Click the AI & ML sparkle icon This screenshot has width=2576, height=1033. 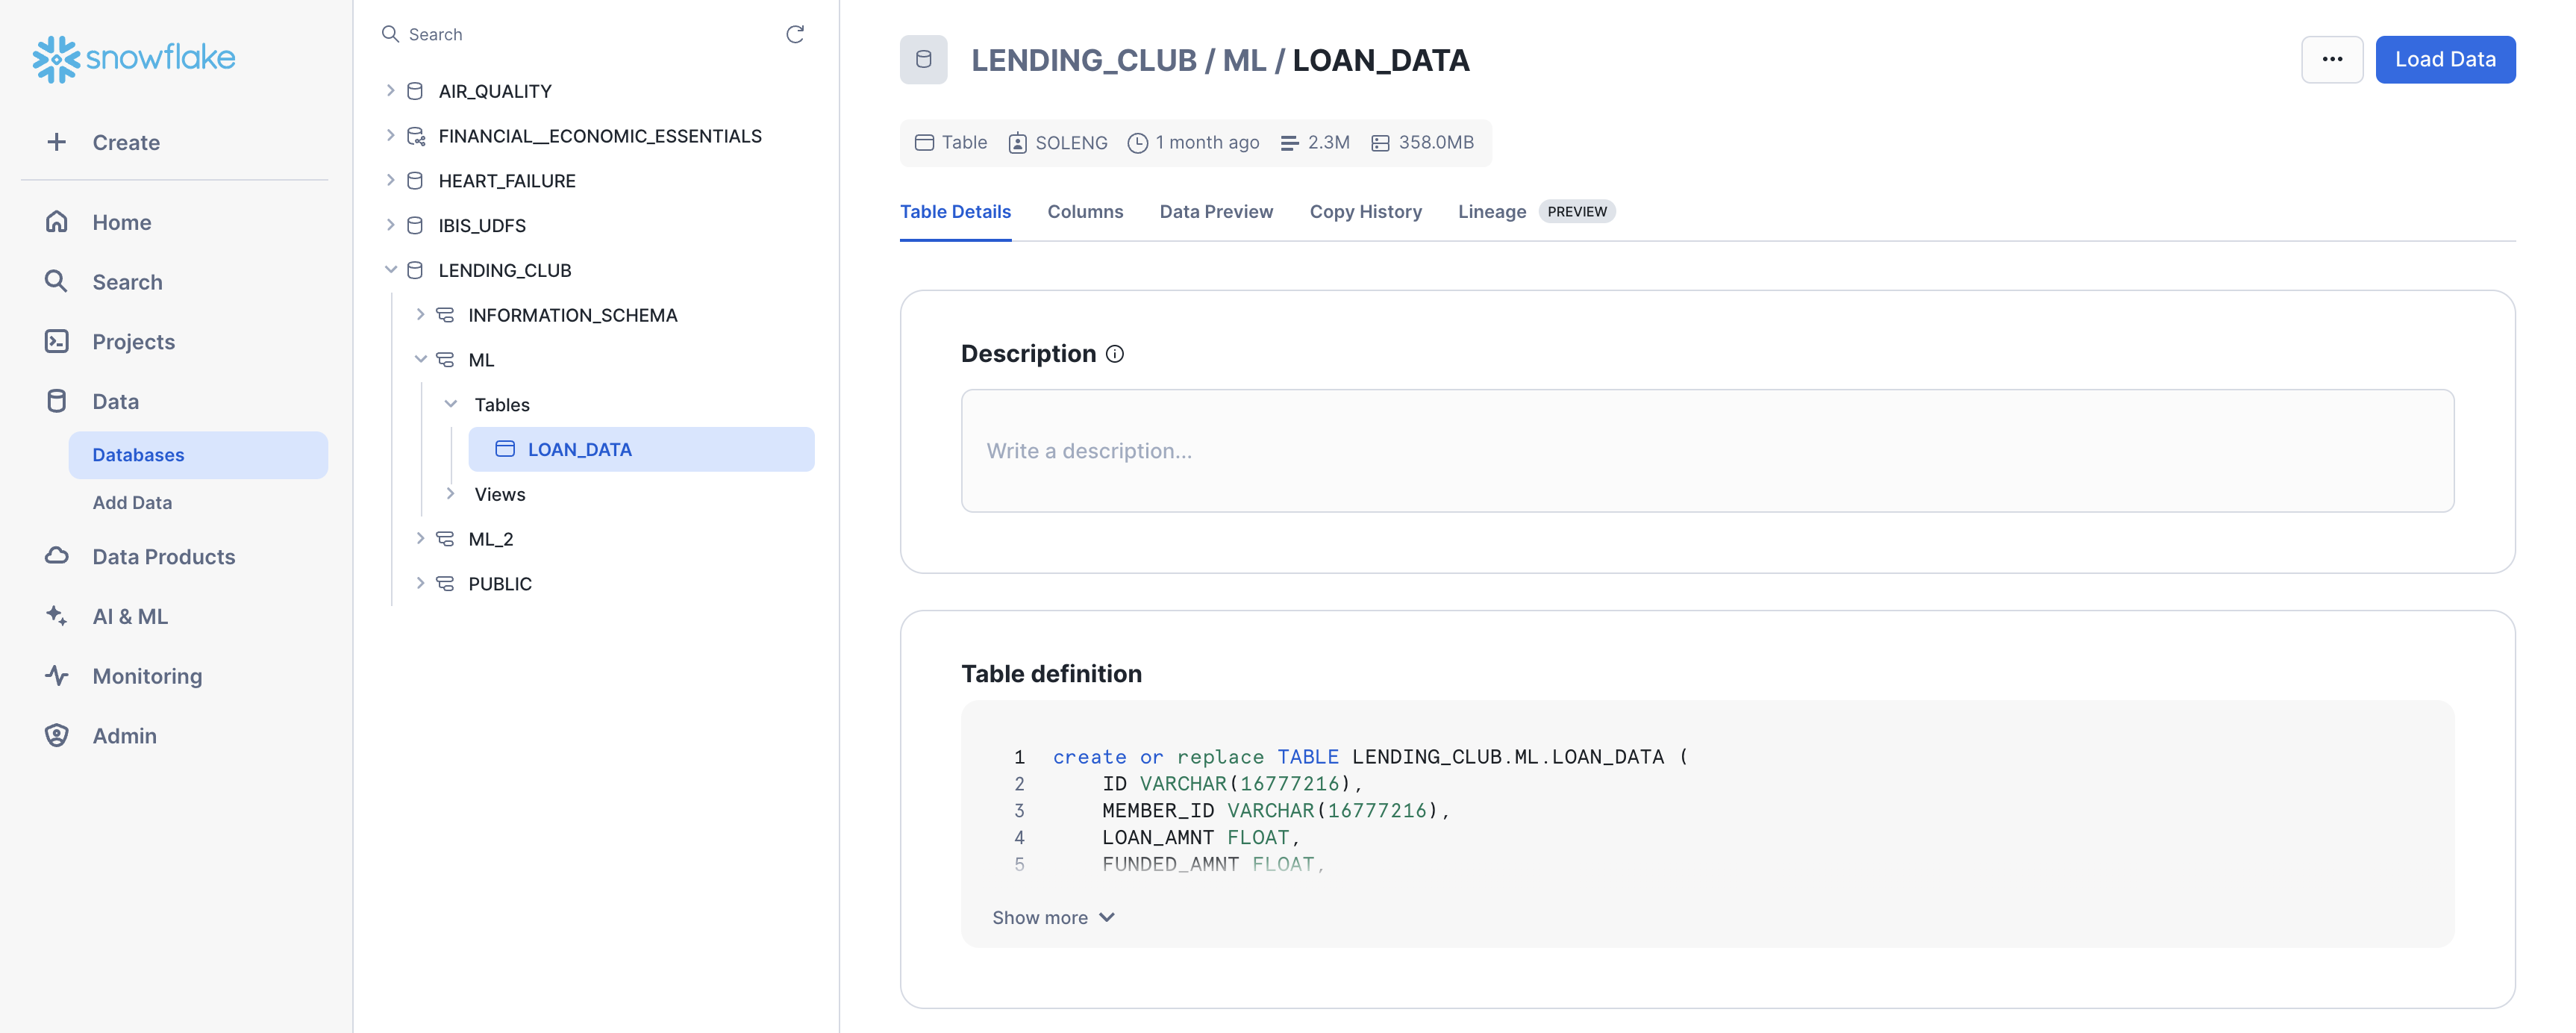tap(57, 616)
